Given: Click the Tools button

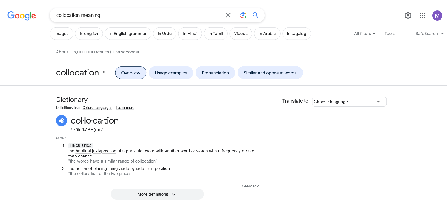Looking at the screenshot, I should 389,34.
